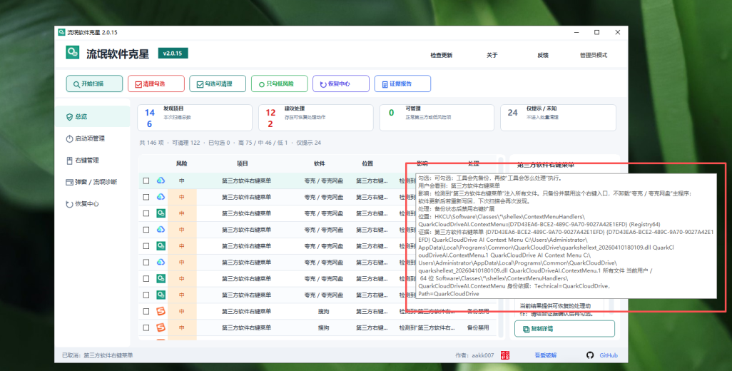The width and height of the screenshot is (732, 371).
Task: Click the 夸克 / 夸克网盘 cell in highlighted row
Action: click(323, 181)
